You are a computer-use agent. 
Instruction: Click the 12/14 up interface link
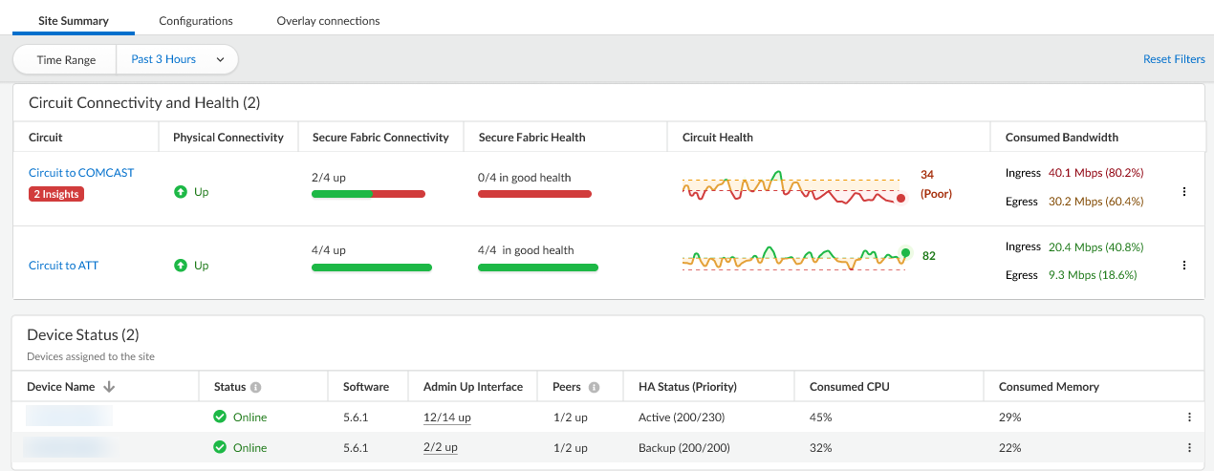coord(446,417)
